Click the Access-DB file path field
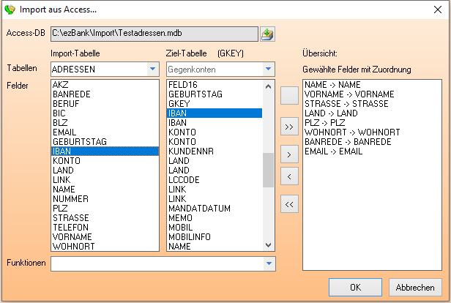Image resolution: width=451 pixels, height=303 pixels. [x=154, y=34]
